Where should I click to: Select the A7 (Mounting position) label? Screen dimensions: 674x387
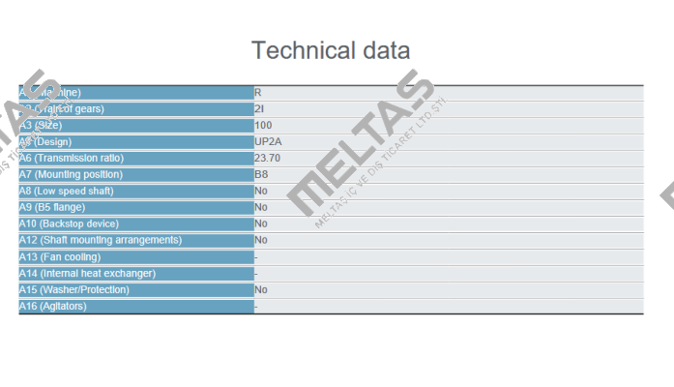tap(71, 174)
